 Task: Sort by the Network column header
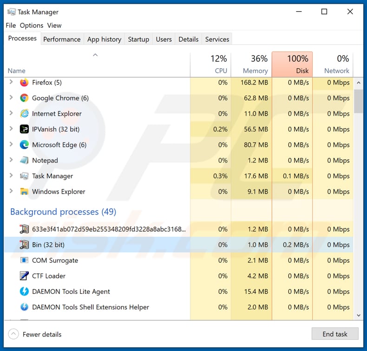coord(333,65)
